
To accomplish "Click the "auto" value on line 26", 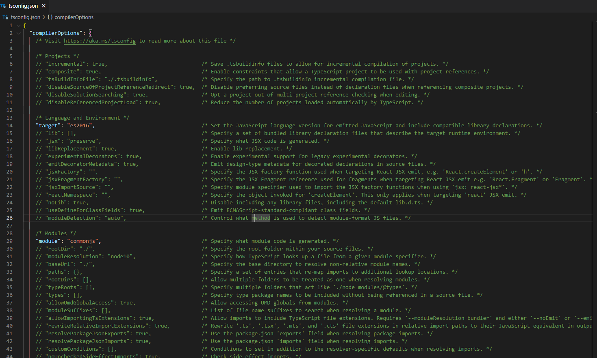I will point(114,218).
